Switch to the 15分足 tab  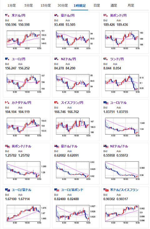pyautogui.click(x=46, y=6)
